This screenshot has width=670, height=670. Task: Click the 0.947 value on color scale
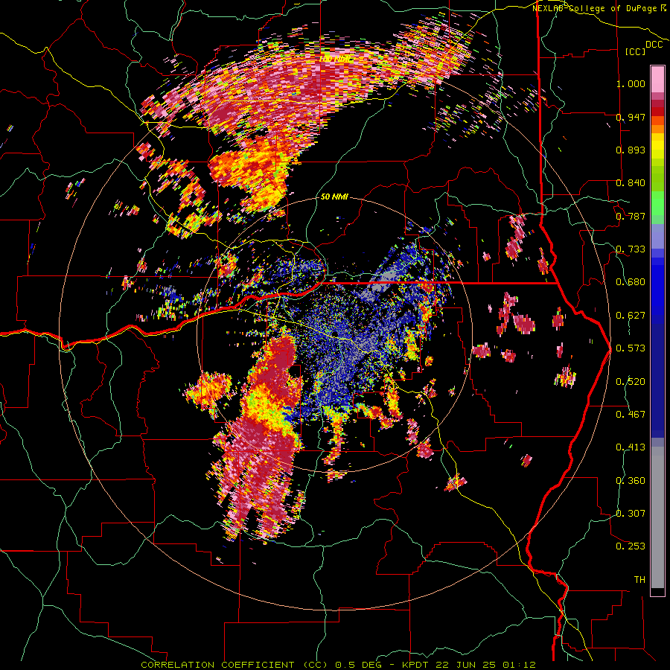pyautogui.click(x=631, y=117)
